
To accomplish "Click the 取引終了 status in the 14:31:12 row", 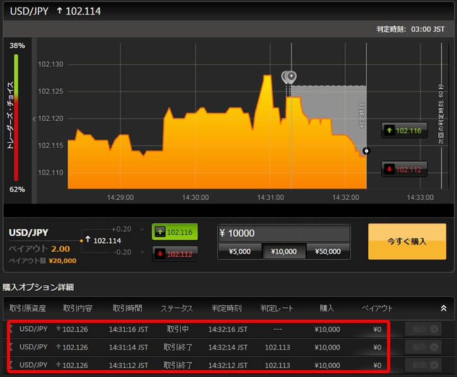I will click(178, 365).
